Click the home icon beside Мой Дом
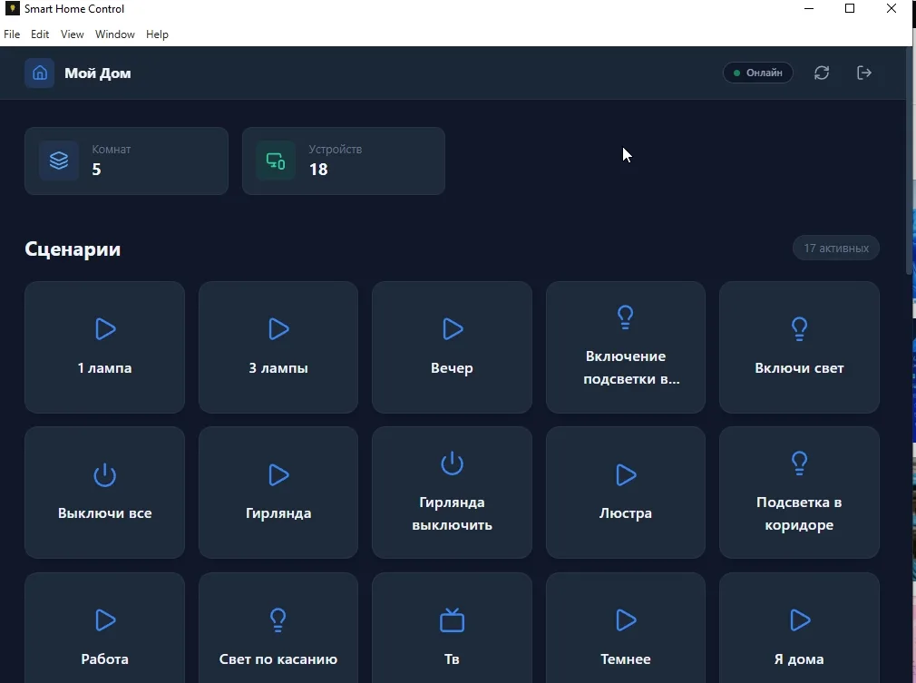Screen dimensions: 916x683 pyautogui.click(x=39, y=73)
